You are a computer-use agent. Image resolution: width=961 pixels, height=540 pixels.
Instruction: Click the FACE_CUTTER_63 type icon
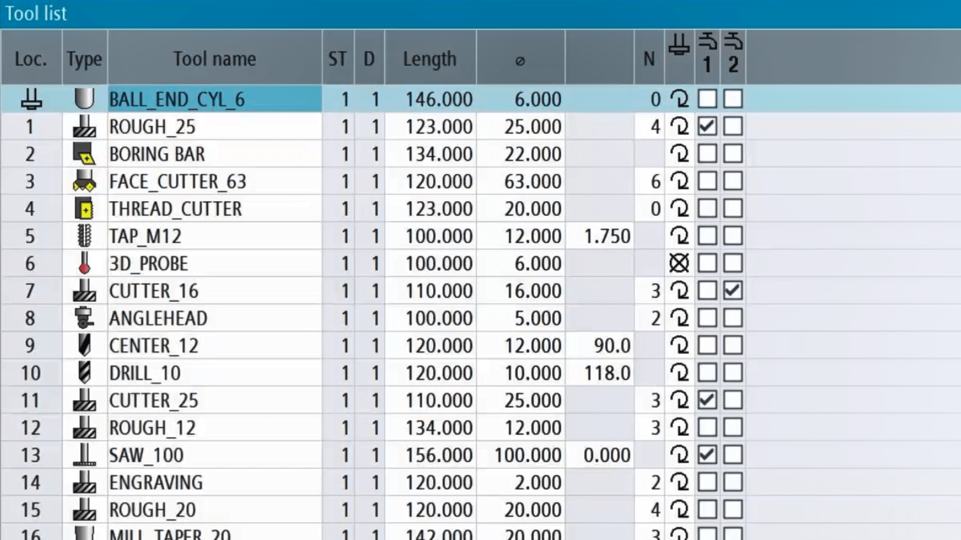click(x=85, y=181)
